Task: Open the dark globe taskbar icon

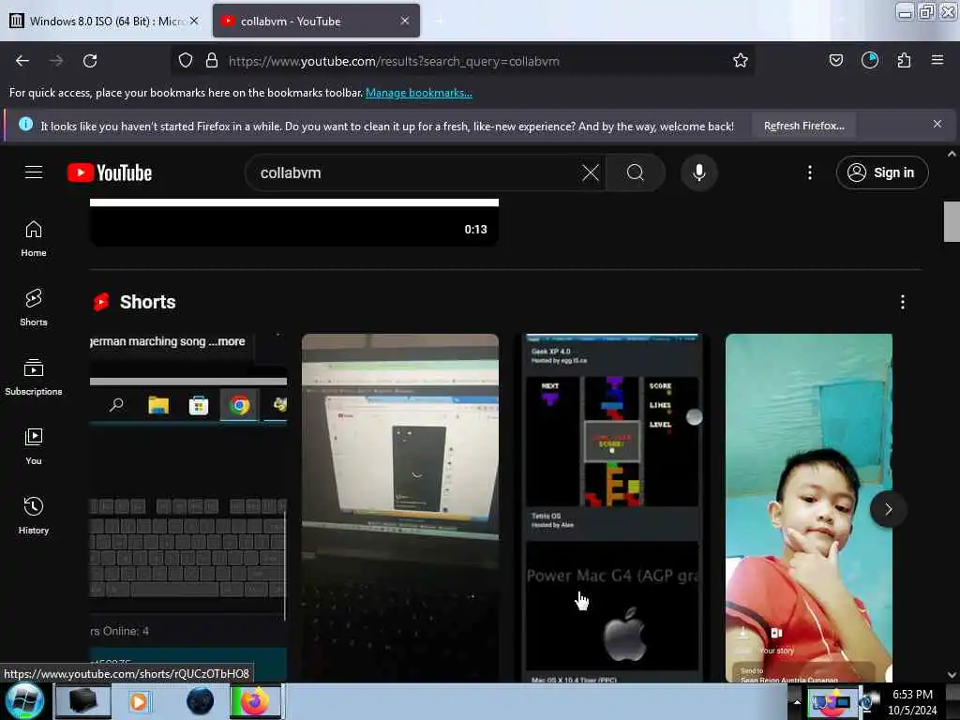Action: (201, 701)
